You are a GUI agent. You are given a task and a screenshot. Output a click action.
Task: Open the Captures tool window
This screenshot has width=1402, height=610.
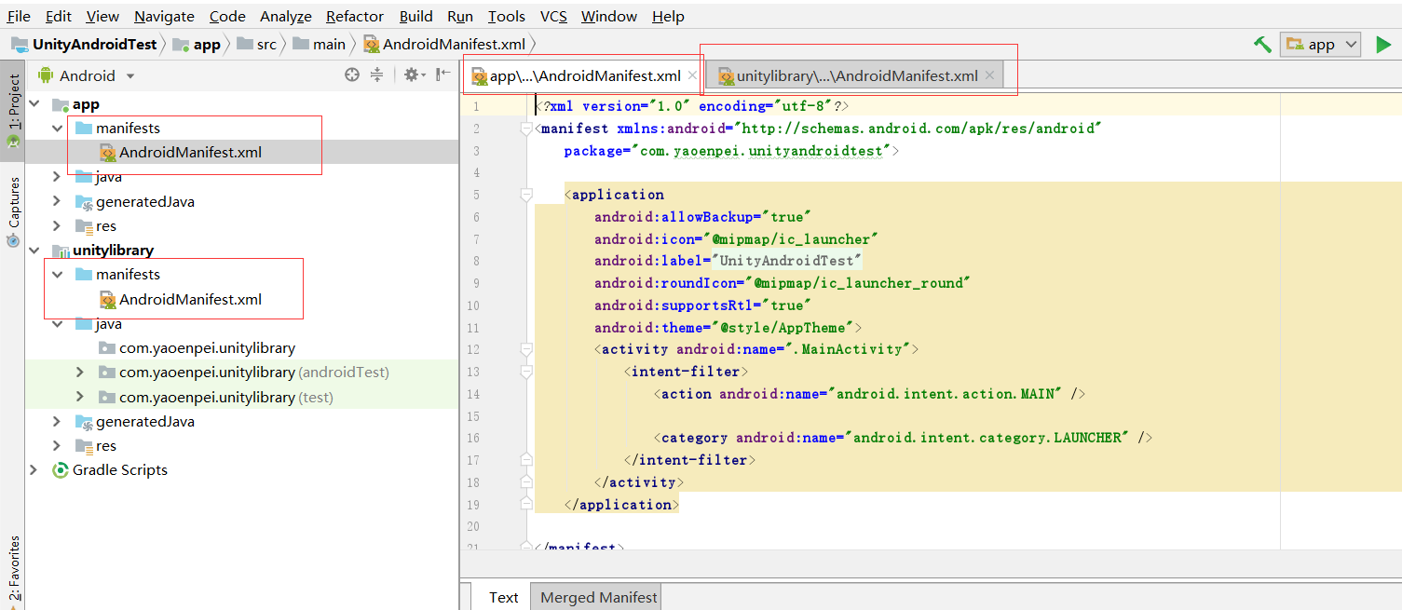pos(13,203)
